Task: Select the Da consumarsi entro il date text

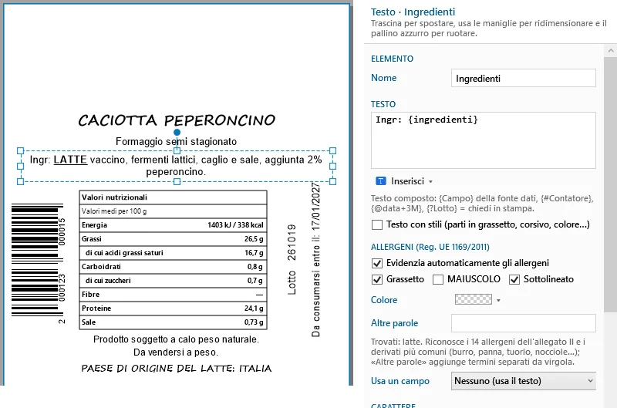Action: pyautogui.click(x=315, y=260)
